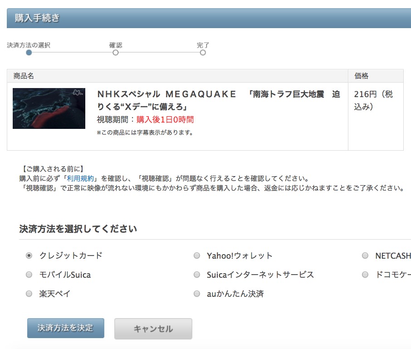Click the 完了 step circle
Image resolution: width=411 pixels, height=349 pixels.
[203, 53]
